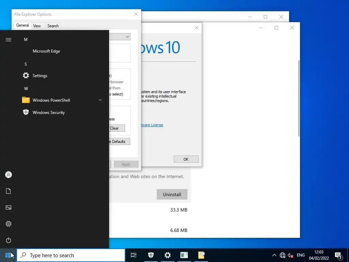Click the Uninstall button in Settings

172,194
